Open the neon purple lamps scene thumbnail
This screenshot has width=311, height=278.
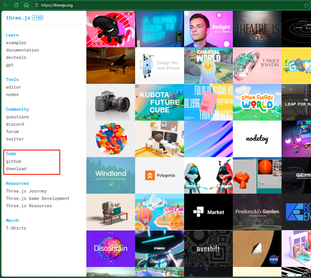coord(296,139)
